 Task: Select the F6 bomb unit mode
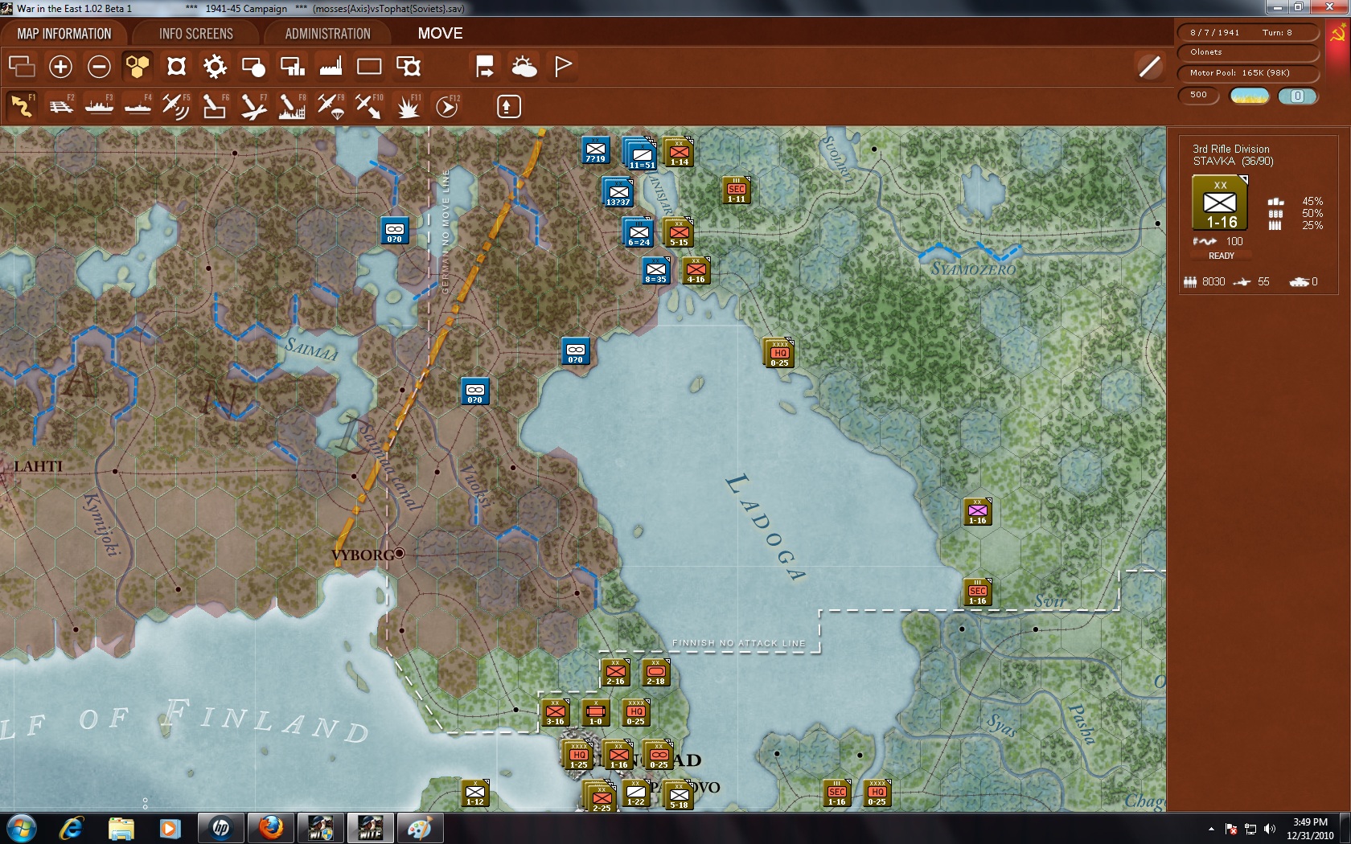click(215, 106)
